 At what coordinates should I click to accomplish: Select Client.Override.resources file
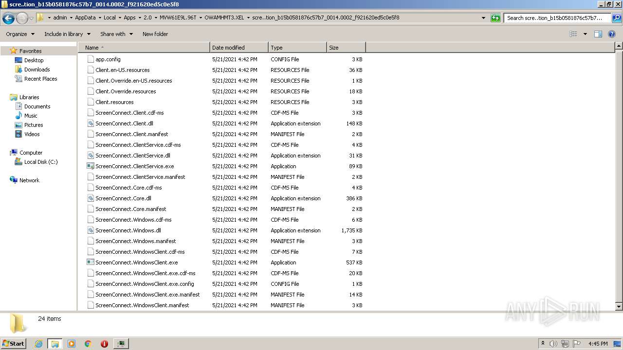126,91
